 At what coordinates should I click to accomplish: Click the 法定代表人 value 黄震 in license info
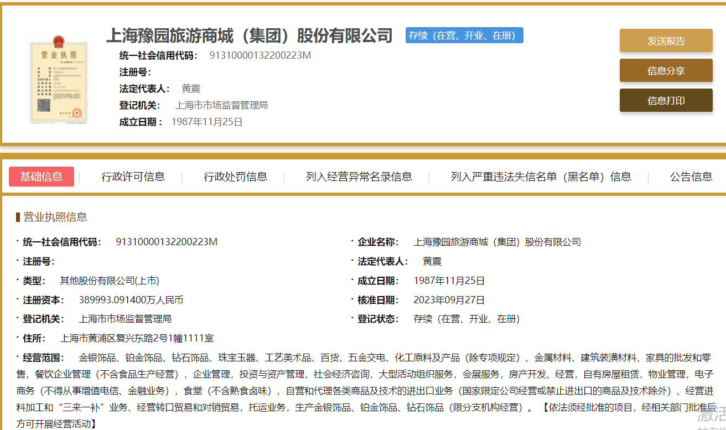pos(432,261)
